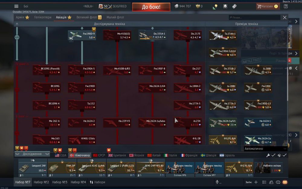Image resolution: width=302 pixels, height=189 pixels.
Task: Select Японія nation tab
Action: click(x=137, y=155)
